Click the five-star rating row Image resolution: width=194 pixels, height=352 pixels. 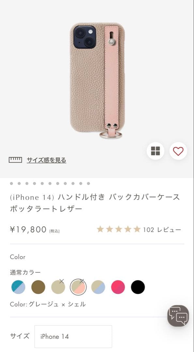pos(119,229)
